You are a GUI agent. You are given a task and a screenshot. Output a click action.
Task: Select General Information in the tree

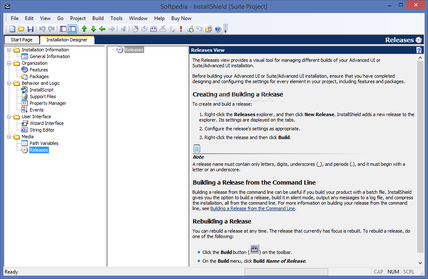50,56
